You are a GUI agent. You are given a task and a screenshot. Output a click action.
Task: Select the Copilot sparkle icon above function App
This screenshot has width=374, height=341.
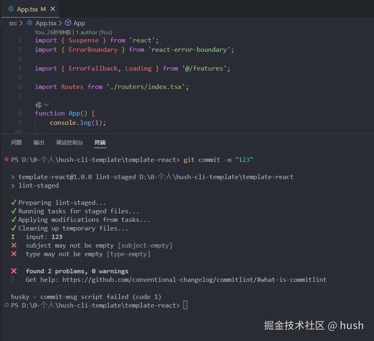[x=39, y=105]
